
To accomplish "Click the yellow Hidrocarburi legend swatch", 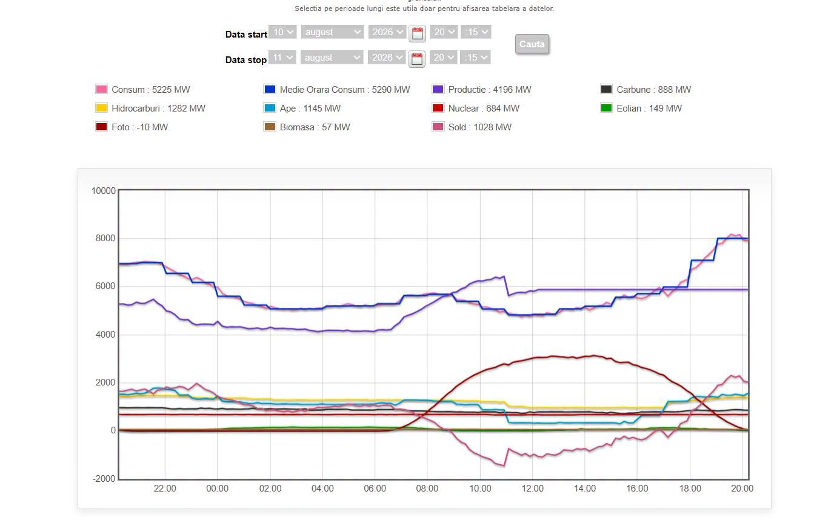I will [101, 108].
